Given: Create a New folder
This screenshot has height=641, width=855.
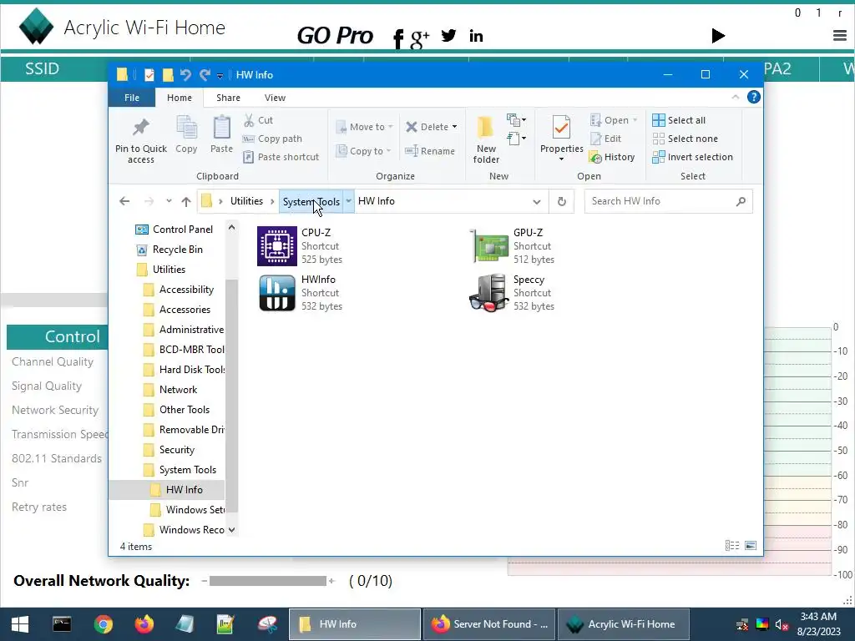Looking at the screenshot, I should tap(486, 139).
